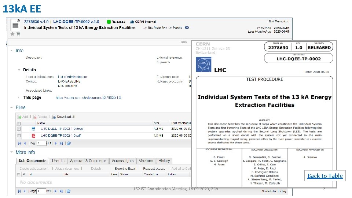
Task: Open the Versions tab
Action: coord(146,161)
